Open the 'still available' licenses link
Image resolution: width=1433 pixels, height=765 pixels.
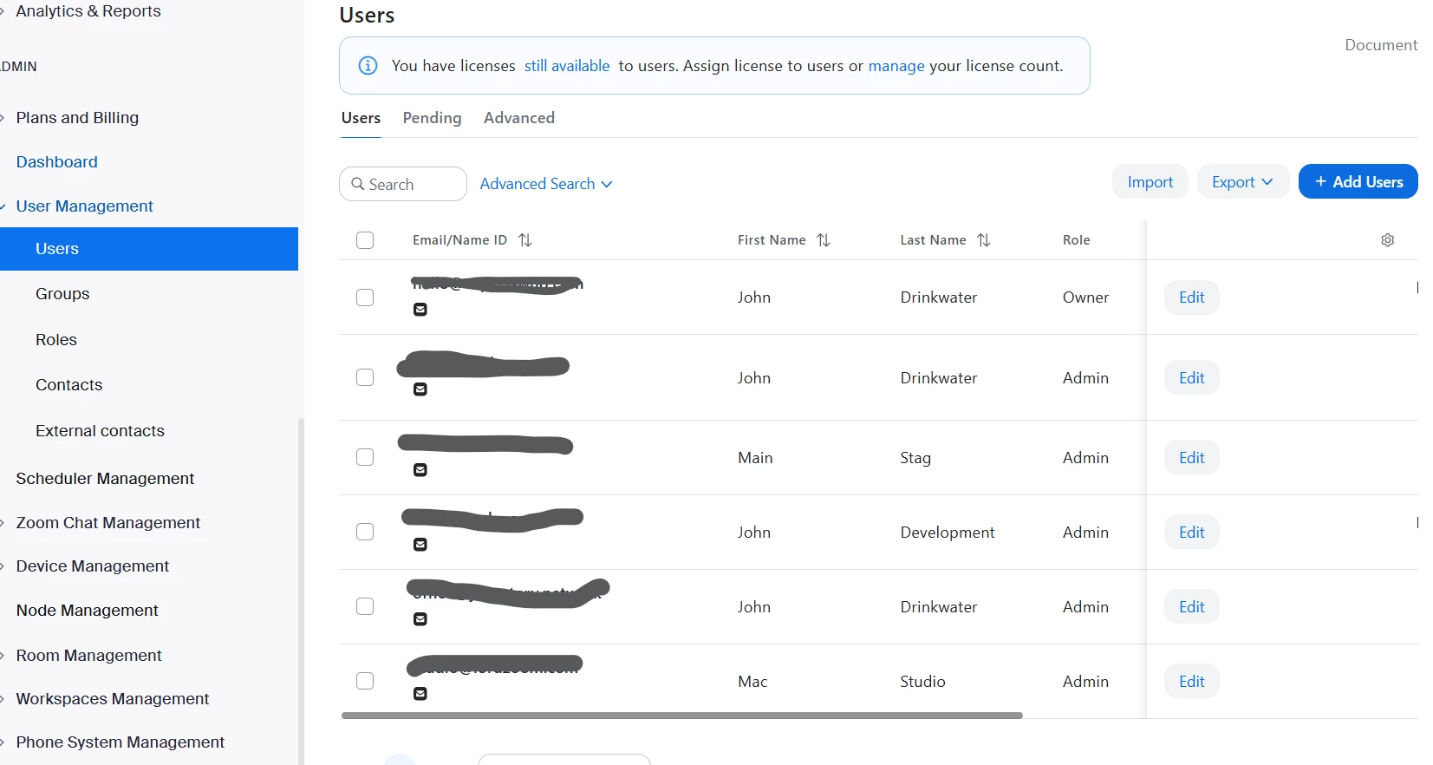(x=567, y=66)
